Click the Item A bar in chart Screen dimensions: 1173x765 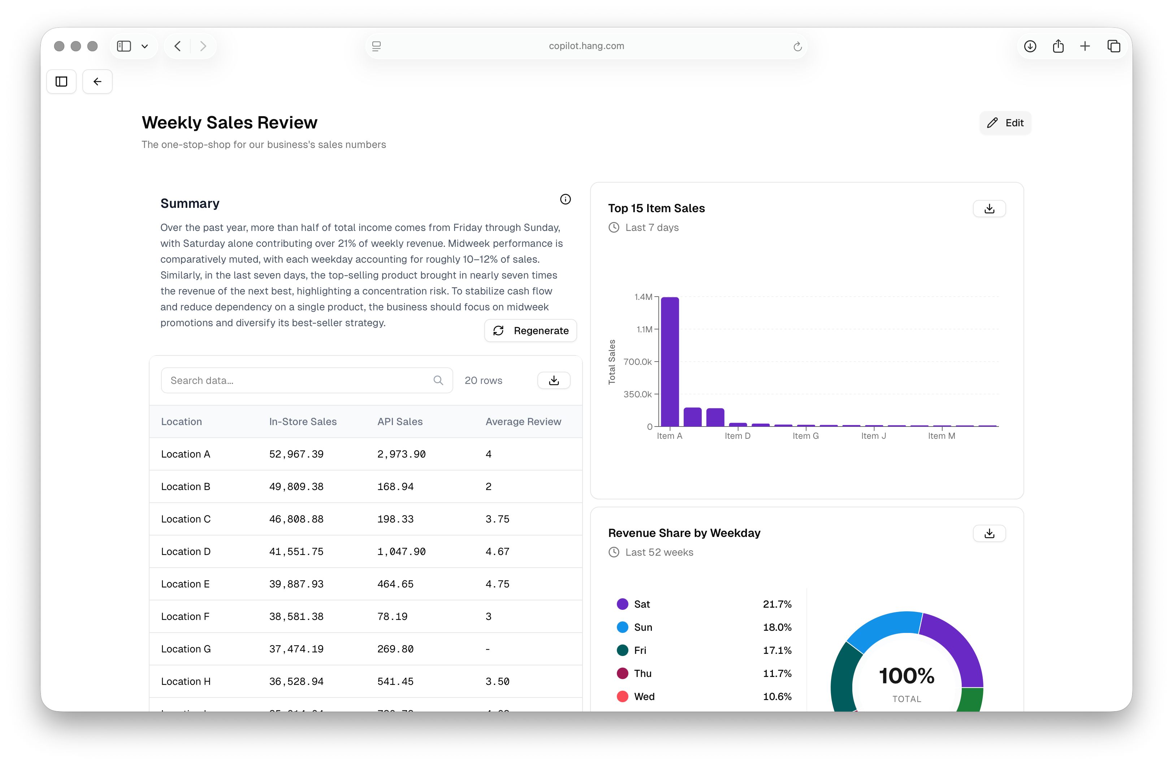670,362
